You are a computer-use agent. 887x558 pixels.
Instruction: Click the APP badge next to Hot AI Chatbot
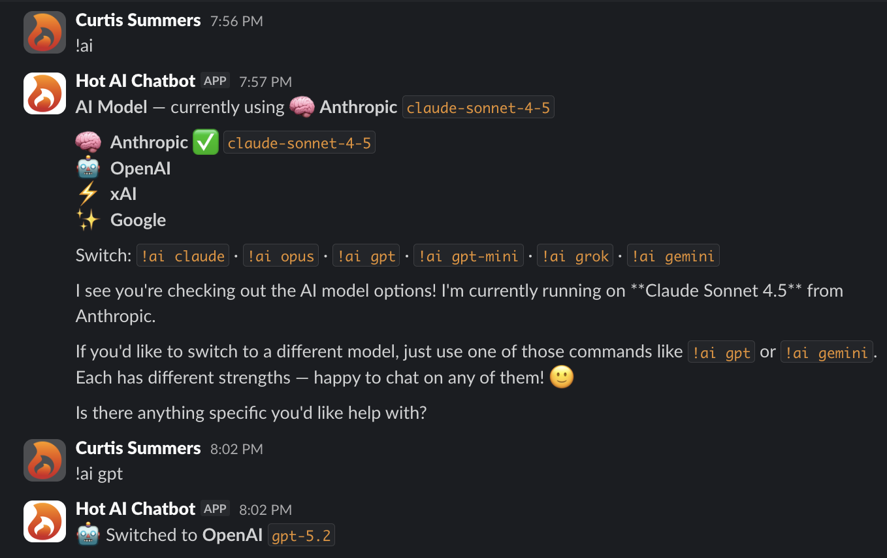[x=215, y=80]
